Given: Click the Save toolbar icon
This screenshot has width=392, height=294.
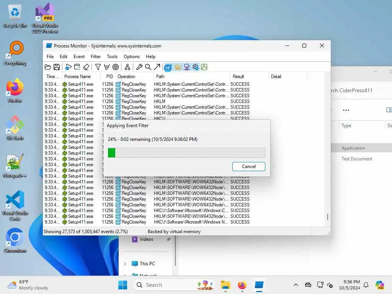Looking at the screenshot, I should coord(57,67).
